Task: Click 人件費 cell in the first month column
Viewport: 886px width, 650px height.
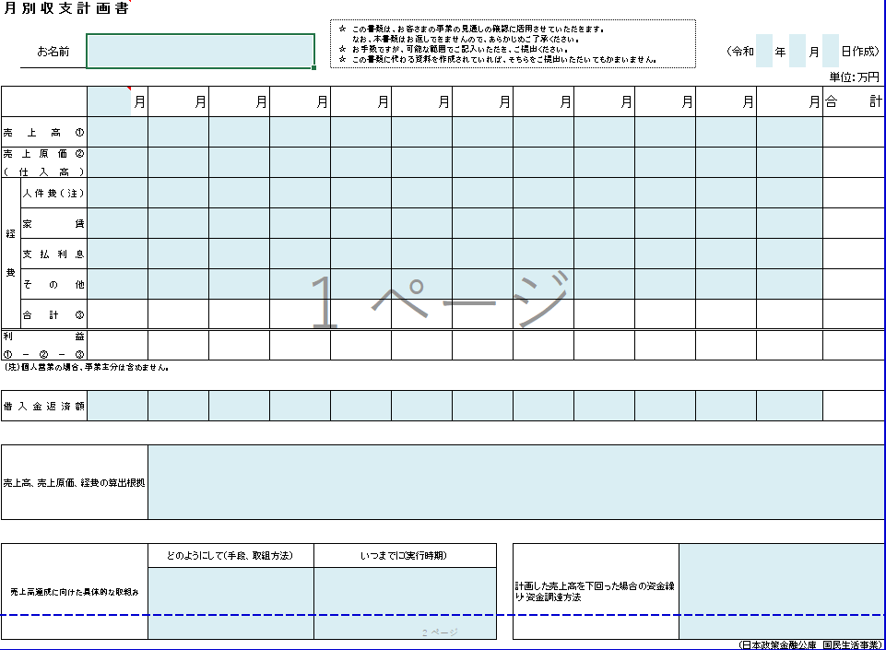Action: click(117, 194)
